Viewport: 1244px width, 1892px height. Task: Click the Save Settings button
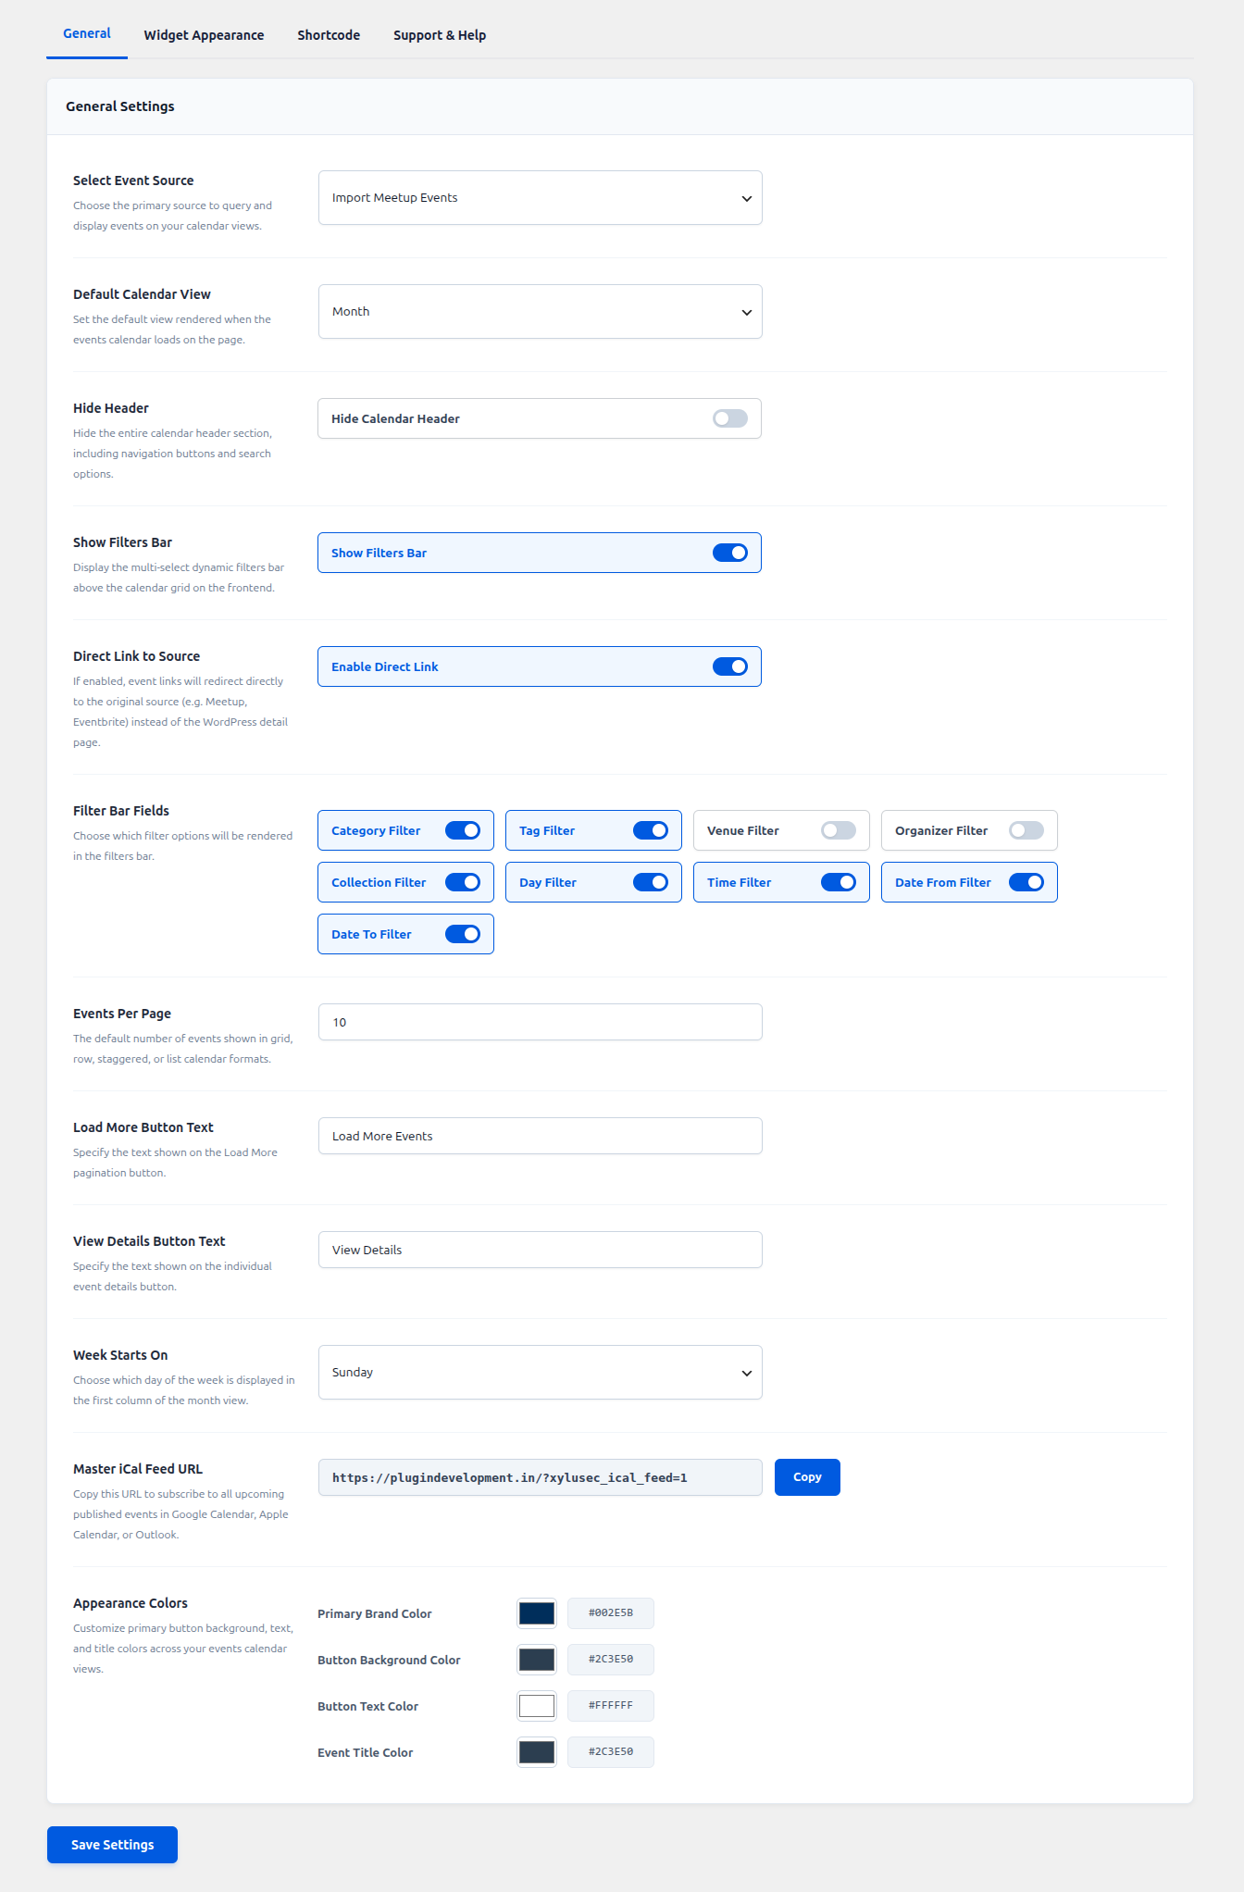[112, 1845]
